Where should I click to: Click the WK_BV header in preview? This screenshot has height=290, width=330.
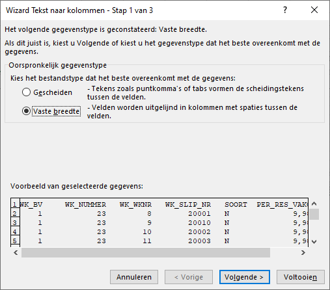click(x=31, y=205)
